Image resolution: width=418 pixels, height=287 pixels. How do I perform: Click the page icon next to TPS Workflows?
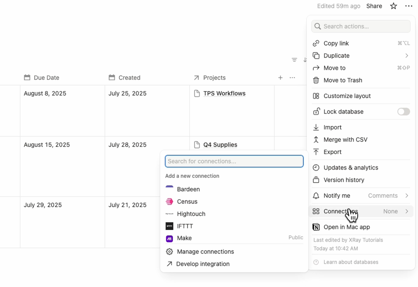[197, 93]
